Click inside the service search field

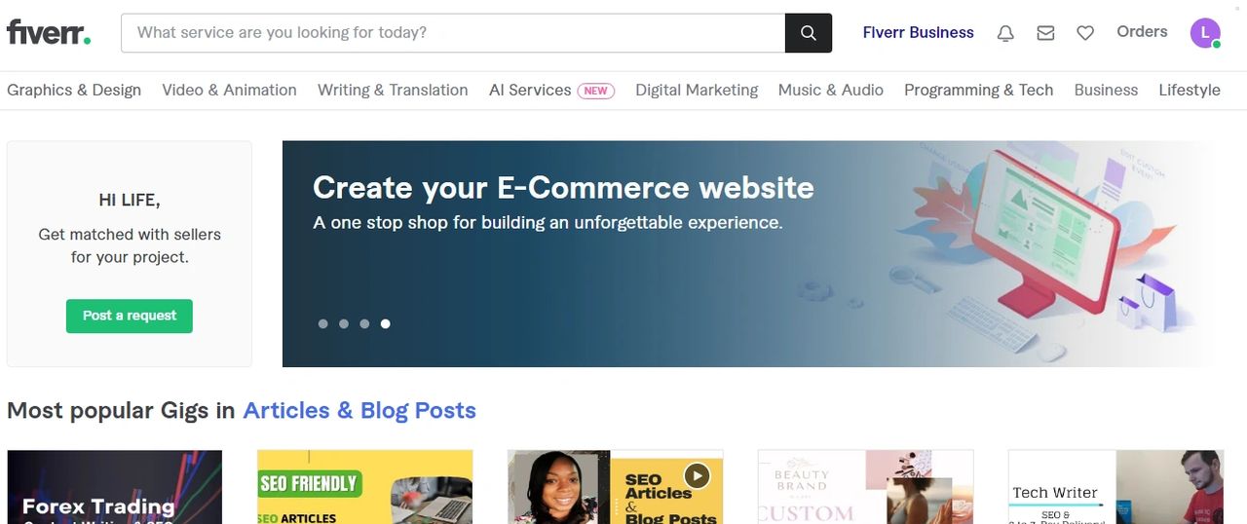[x=453, y=33]
